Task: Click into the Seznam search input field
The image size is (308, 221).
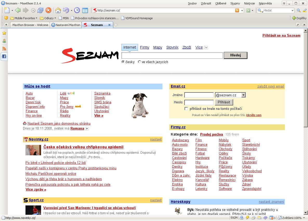Action: click(x=172, y=56)
